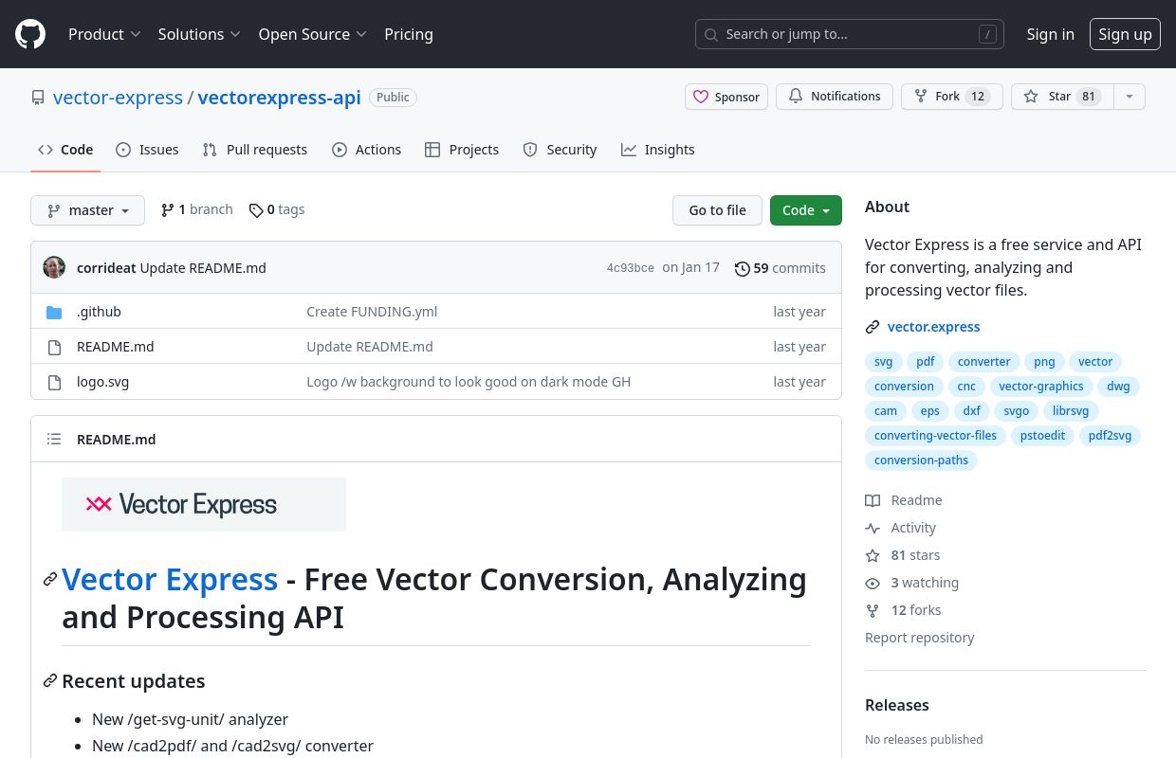1176x758 pixels.
Task: Click the vector-graphics topic tag
Action: point(1040,387)
